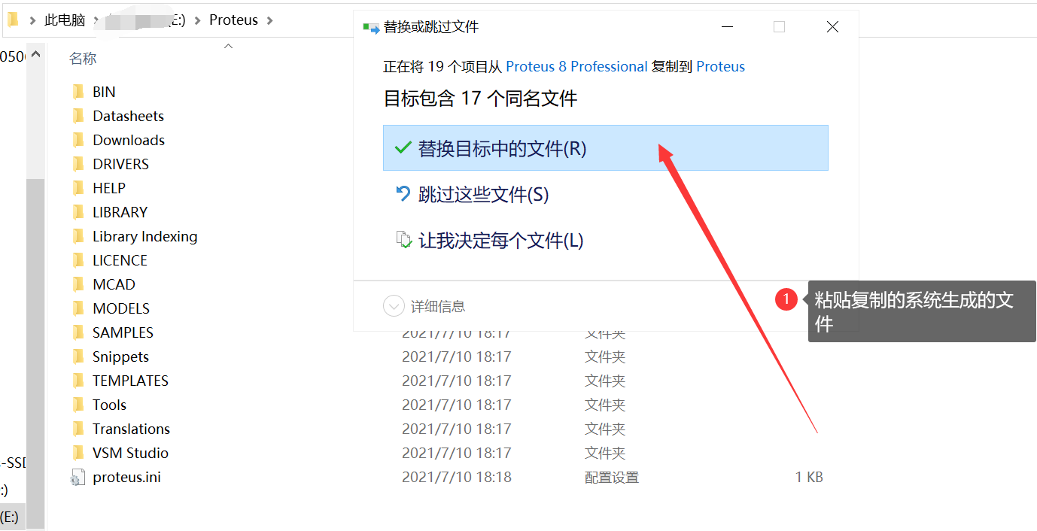This screenshot has width=1037, height=531.
Task: Click the HELP folder icon
Action: click(x=78, y=188)
